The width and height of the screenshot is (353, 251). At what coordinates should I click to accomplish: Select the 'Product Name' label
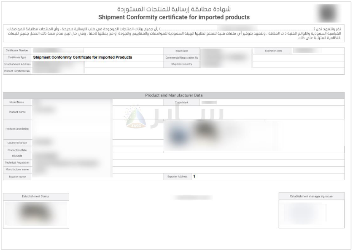[17, 112]
